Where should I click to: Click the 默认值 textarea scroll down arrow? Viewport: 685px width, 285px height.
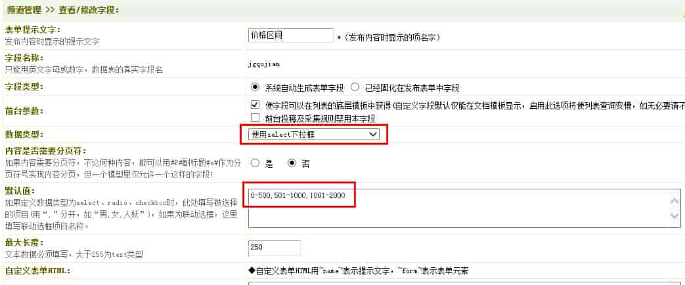[x=674, y=216]
